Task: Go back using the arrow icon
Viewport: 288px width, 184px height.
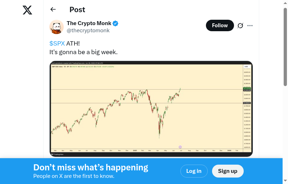Action: click(53, 10)
